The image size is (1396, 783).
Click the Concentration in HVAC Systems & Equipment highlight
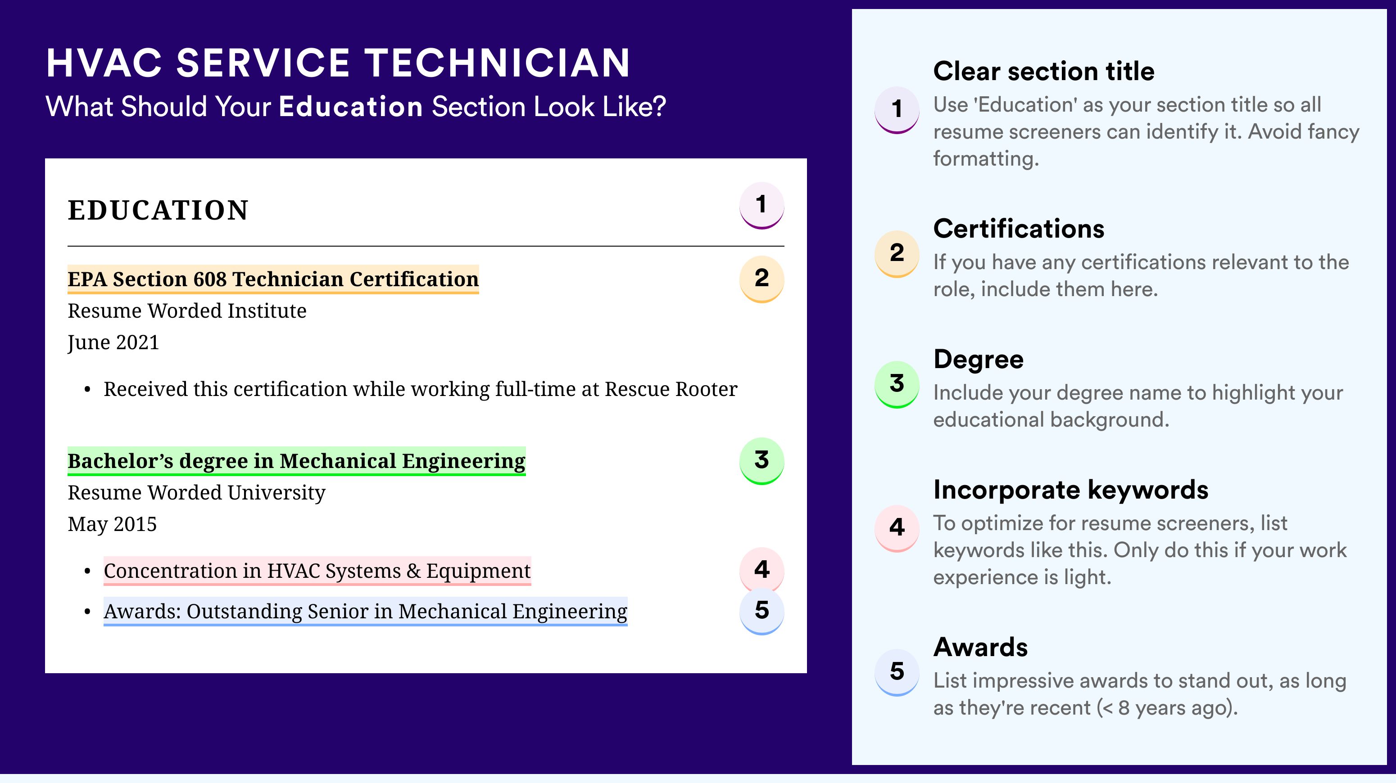pos(317,571)
